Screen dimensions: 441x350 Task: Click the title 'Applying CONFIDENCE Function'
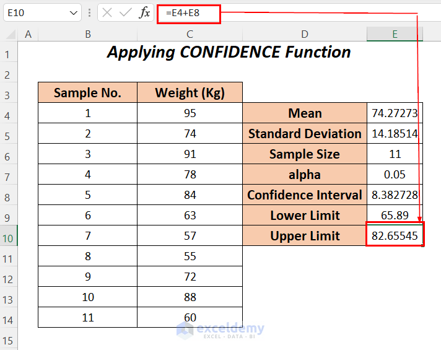click(x=229, y=52)
